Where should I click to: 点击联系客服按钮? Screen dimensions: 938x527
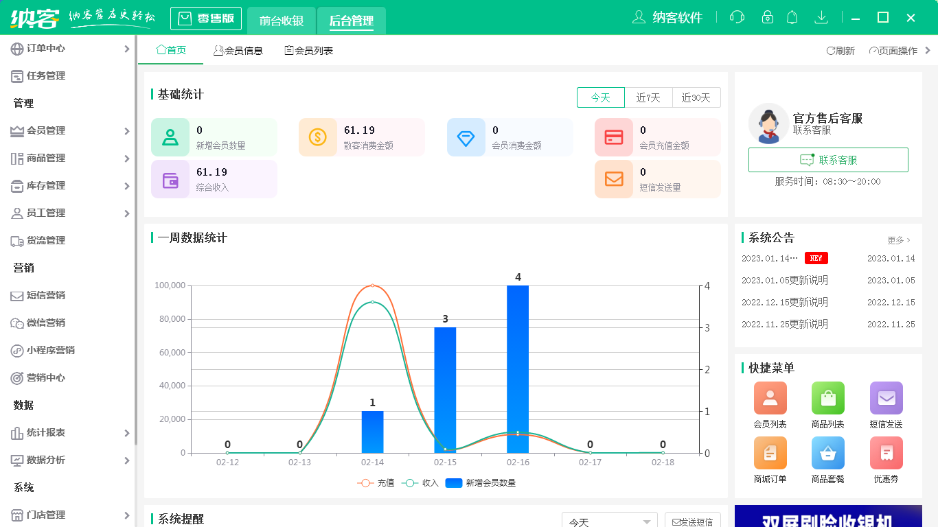point(828,160)
